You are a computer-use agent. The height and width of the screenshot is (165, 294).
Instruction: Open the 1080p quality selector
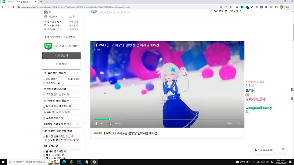click(229, 124)
